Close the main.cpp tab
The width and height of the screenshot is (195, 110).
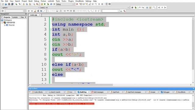39,15
